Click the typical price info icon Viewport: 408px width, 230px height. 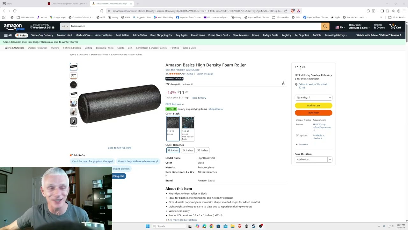[187, 98]
